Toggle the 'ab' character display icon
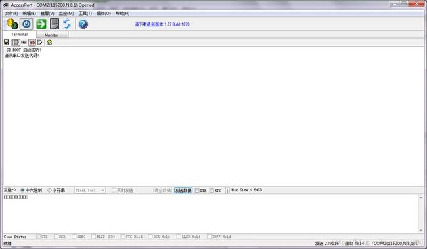The height and width of the screenshot is (249, 427). [32, 43]
